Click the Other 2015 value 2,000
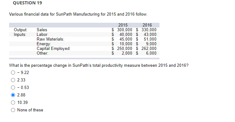This screenshot has height=122, width=235. pos(127,53)
